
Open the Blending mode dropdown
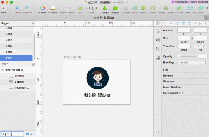click(192, 63)
